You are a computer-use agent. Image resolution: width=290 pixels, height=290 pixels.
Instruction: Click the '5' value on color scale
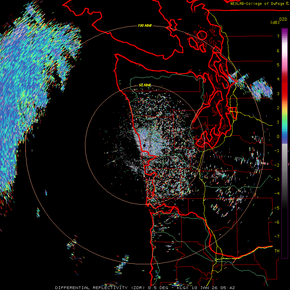pos(278,65)
